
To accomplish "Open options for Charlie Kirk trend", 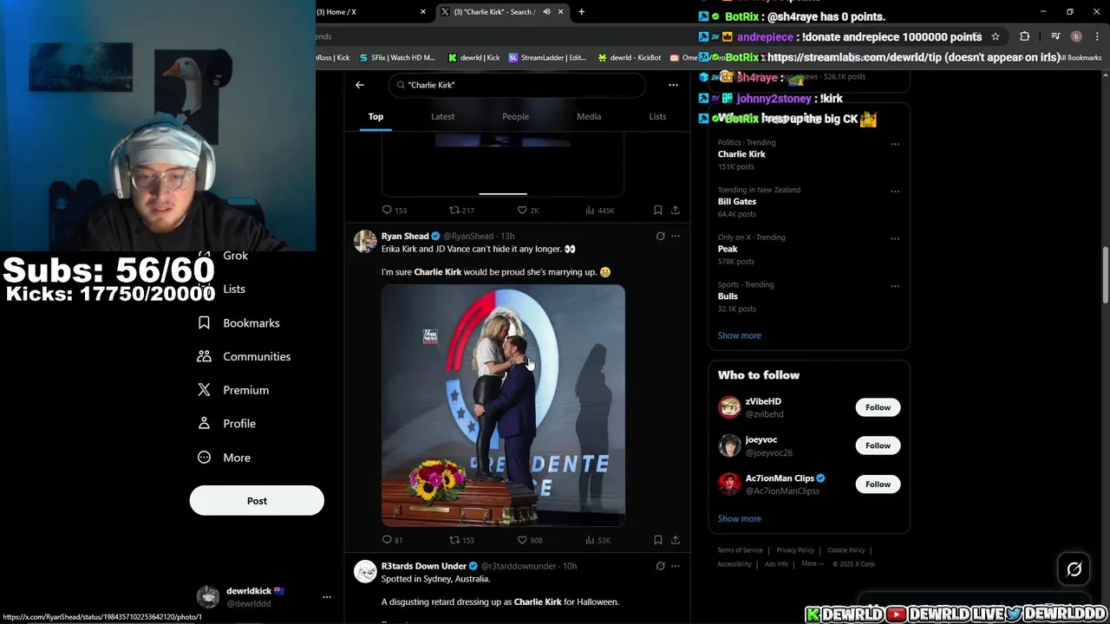I will (895, 144).
